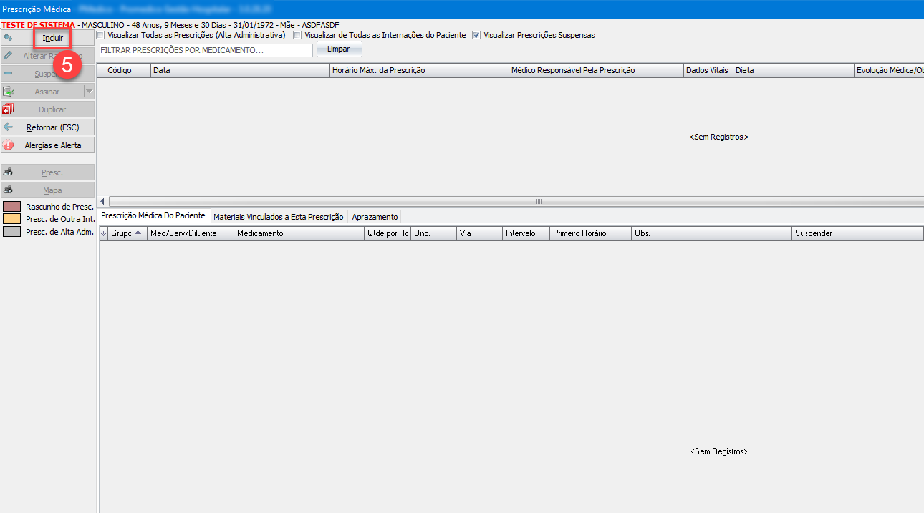
Task: Open the Aprazamento tab
Action: click(375, 217)
